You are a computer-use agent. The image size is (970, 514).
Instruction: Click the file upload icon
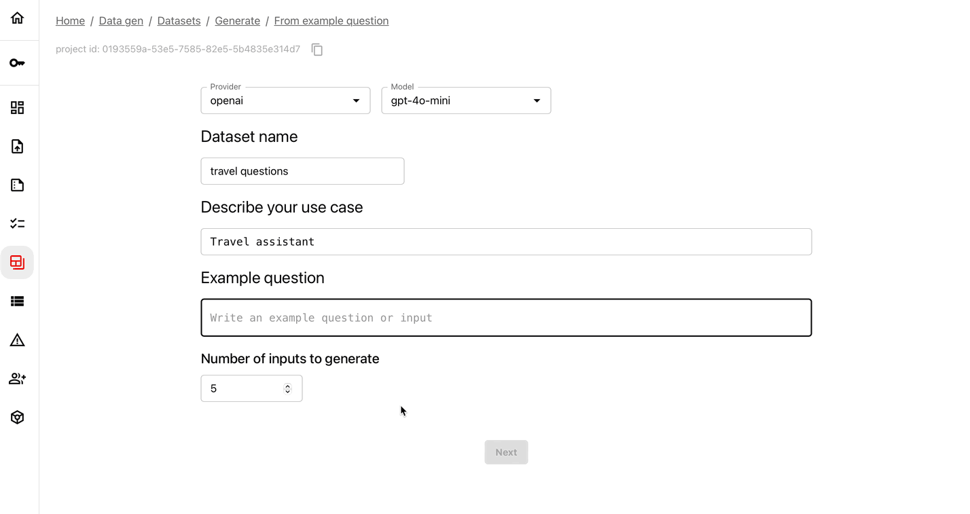(18, 147)
